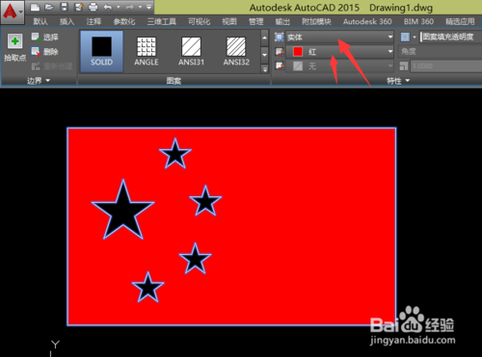Image resolution: width=482 pixels, height=357 pixels.
Task: Click the 图案填充透明度 field
Action: pyautogui.click(x=451, y=37)
